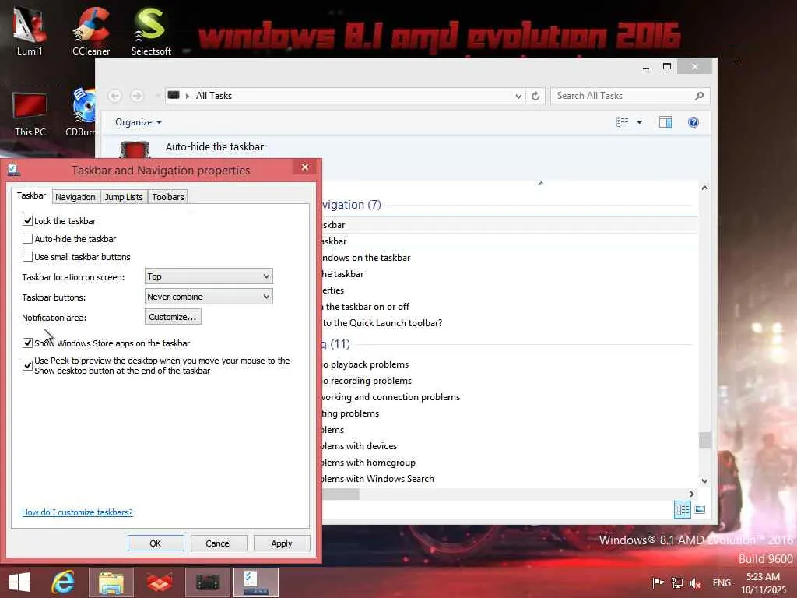Show the preview pane icon
This screenshot has height=598, width=797.
tap(665, 122)
